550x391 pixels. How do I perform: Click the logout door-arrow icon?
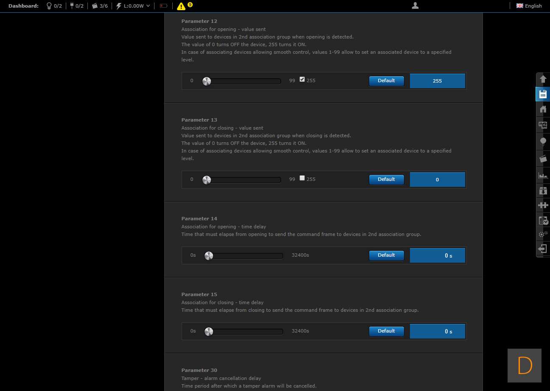tap(543, 249)
